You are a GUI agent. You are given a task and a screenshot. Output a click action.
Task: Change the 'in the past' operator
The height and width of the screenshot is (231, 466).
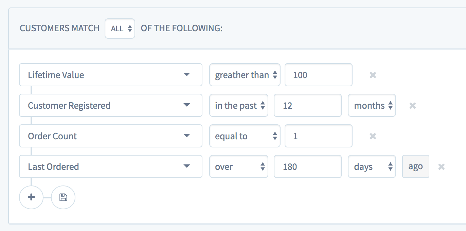click(x=238, y=105)
